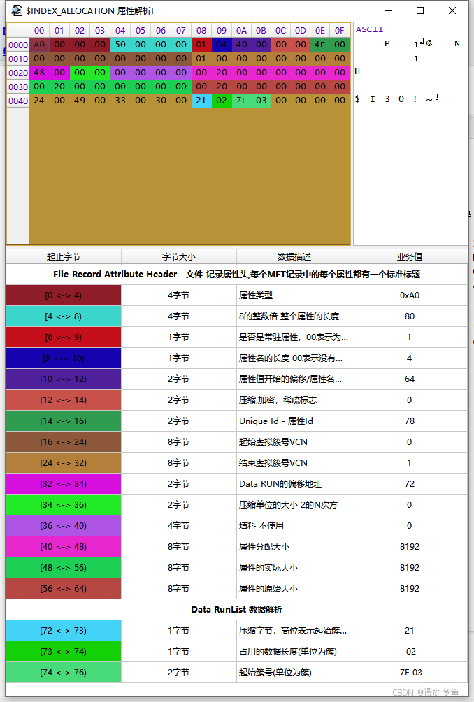Select the cyan [4 <-> 8) color cell
Screen dimensions: 474x702
point(64,316)
